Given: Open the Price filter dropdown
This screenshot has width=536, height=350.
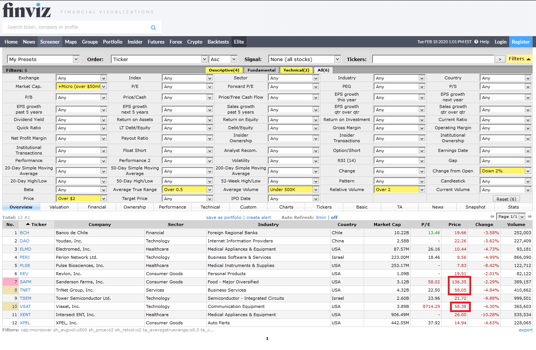Looking at the screenshot, I should tap(82, 198).
